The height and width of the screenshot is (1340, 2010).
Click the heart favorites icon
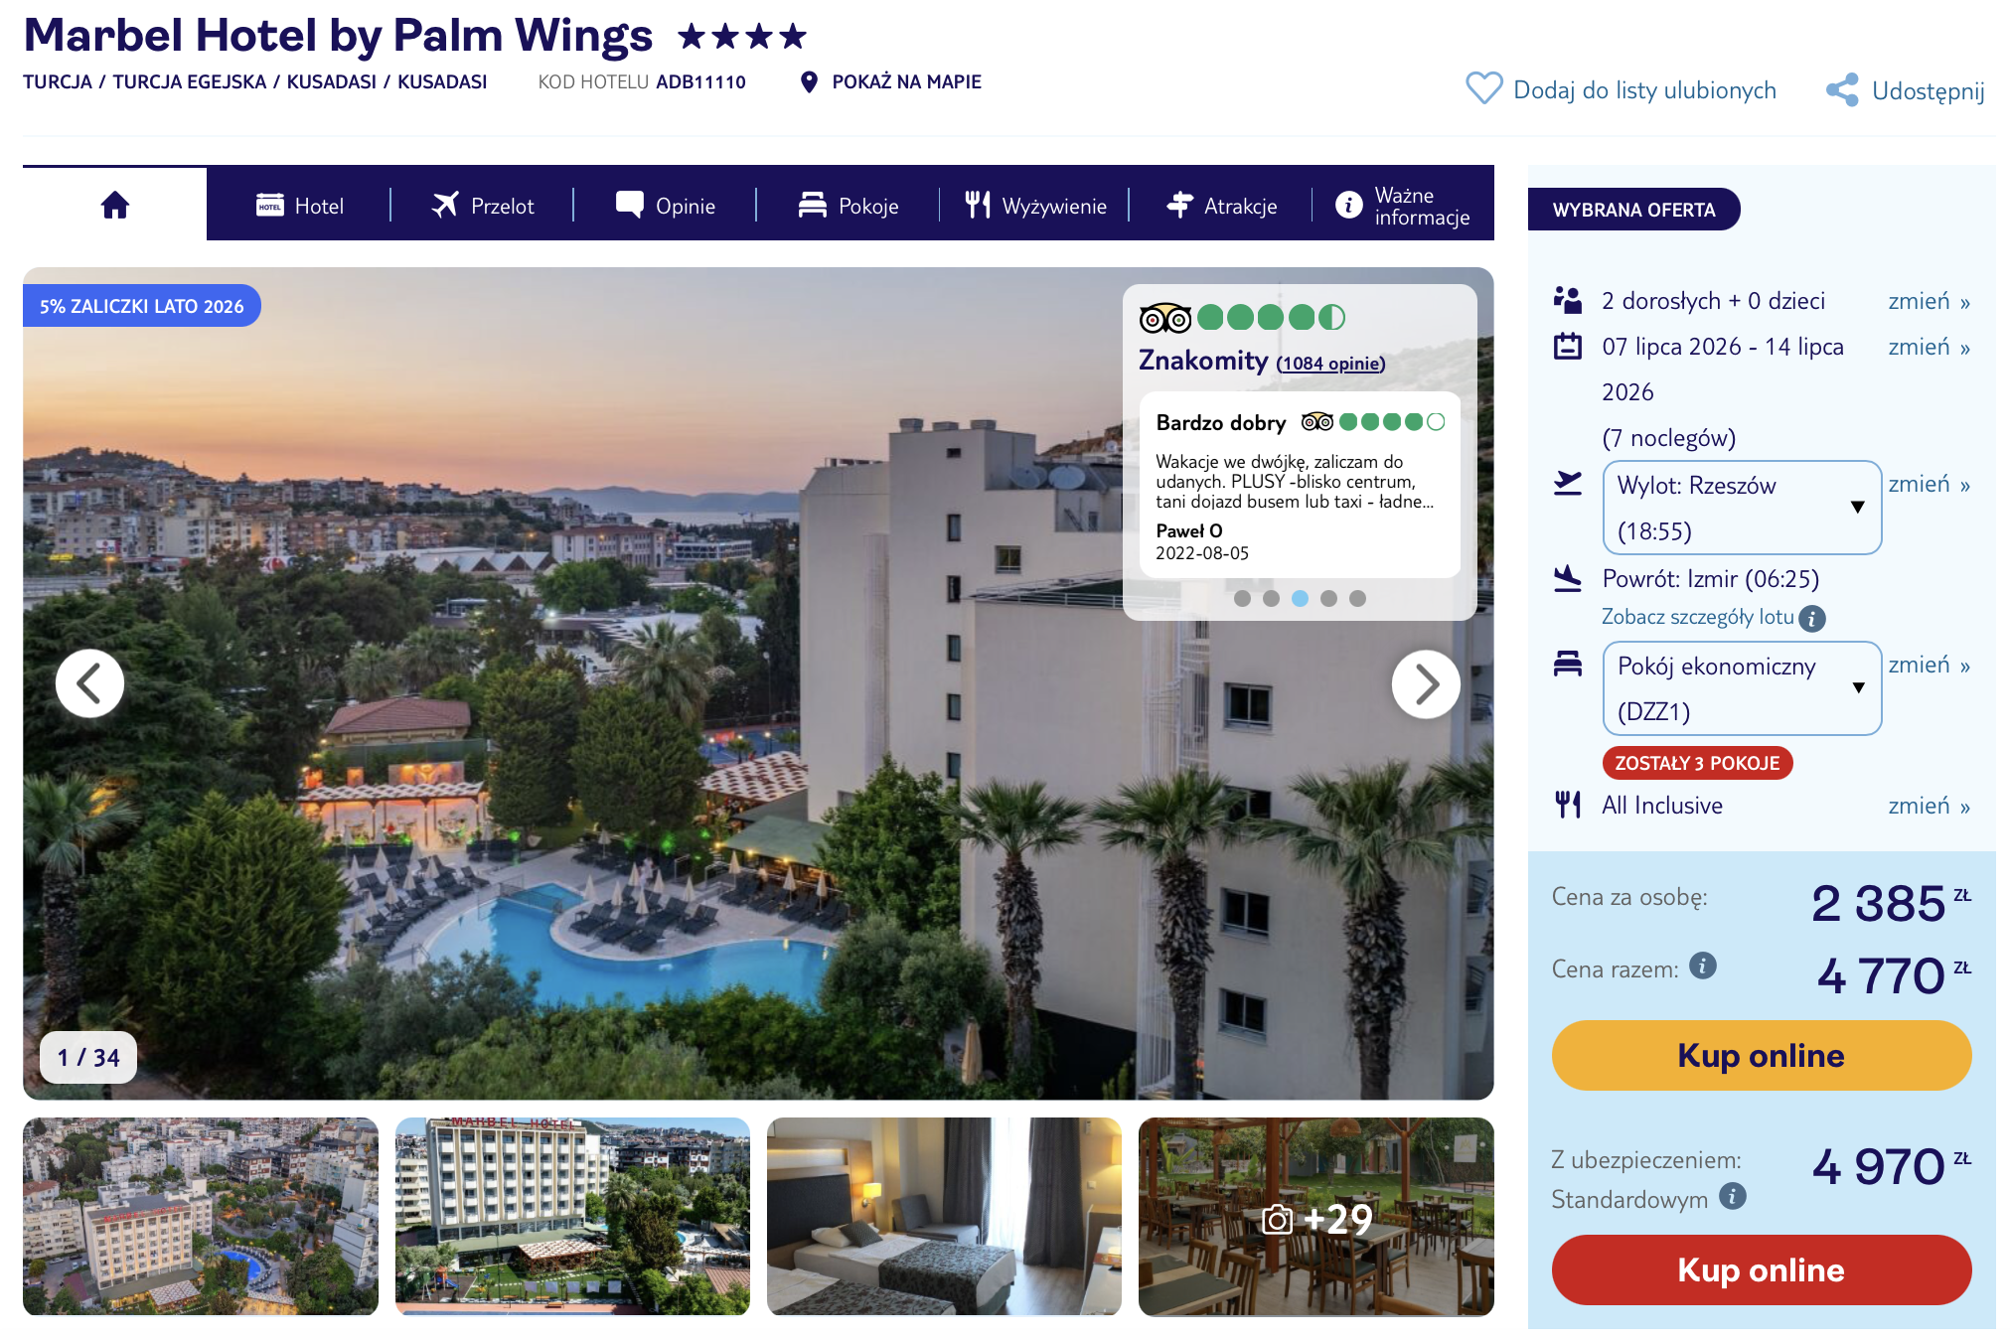coord(1483,88)
